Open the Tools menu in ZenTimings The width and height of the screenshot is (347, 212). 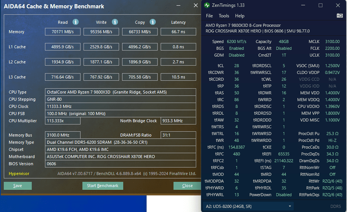click(224, 16)
